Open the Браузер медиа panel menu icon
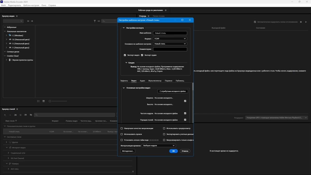The image size is (311, 175). pyautogui.click(x=17, y=16)
